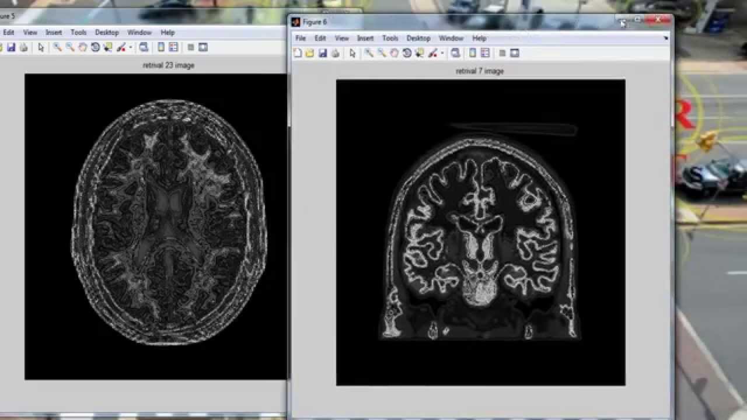
Task: Click the coronal brain image in Figure 6
Action: [x=480, y=232]
